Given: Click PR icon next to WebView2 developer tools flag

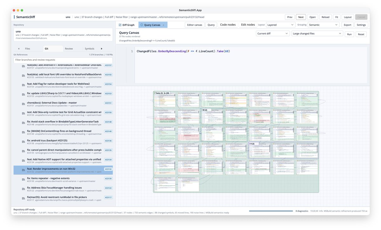Looking at the screenshot, I should (23, 85).
